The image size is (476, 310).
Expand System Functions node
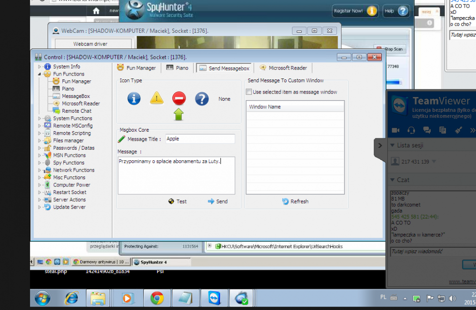click(x=40, y=118)
